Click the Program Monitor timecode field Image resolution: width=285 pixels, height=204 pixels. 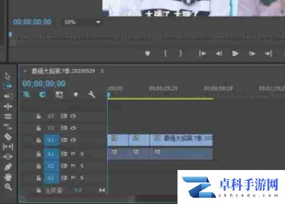pyautogui.click(x=32, y=22)
